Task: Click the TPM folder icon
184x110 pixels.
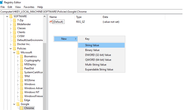Action: click(22, 76)
